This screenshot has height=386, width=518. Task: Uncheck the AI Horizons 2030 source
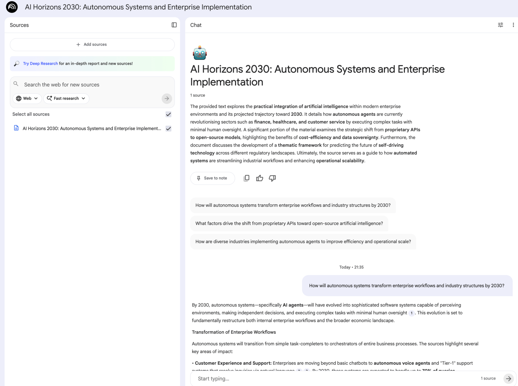168,128
